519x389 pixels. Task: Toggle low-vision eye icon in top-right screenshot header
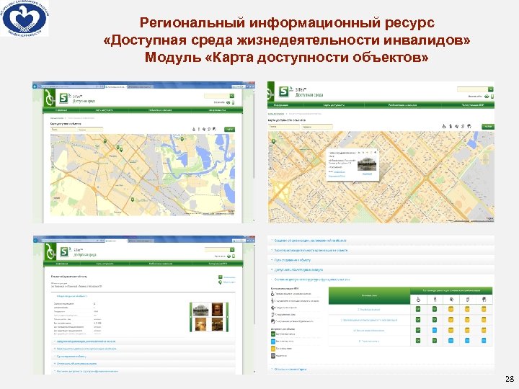tap(487, 97)
